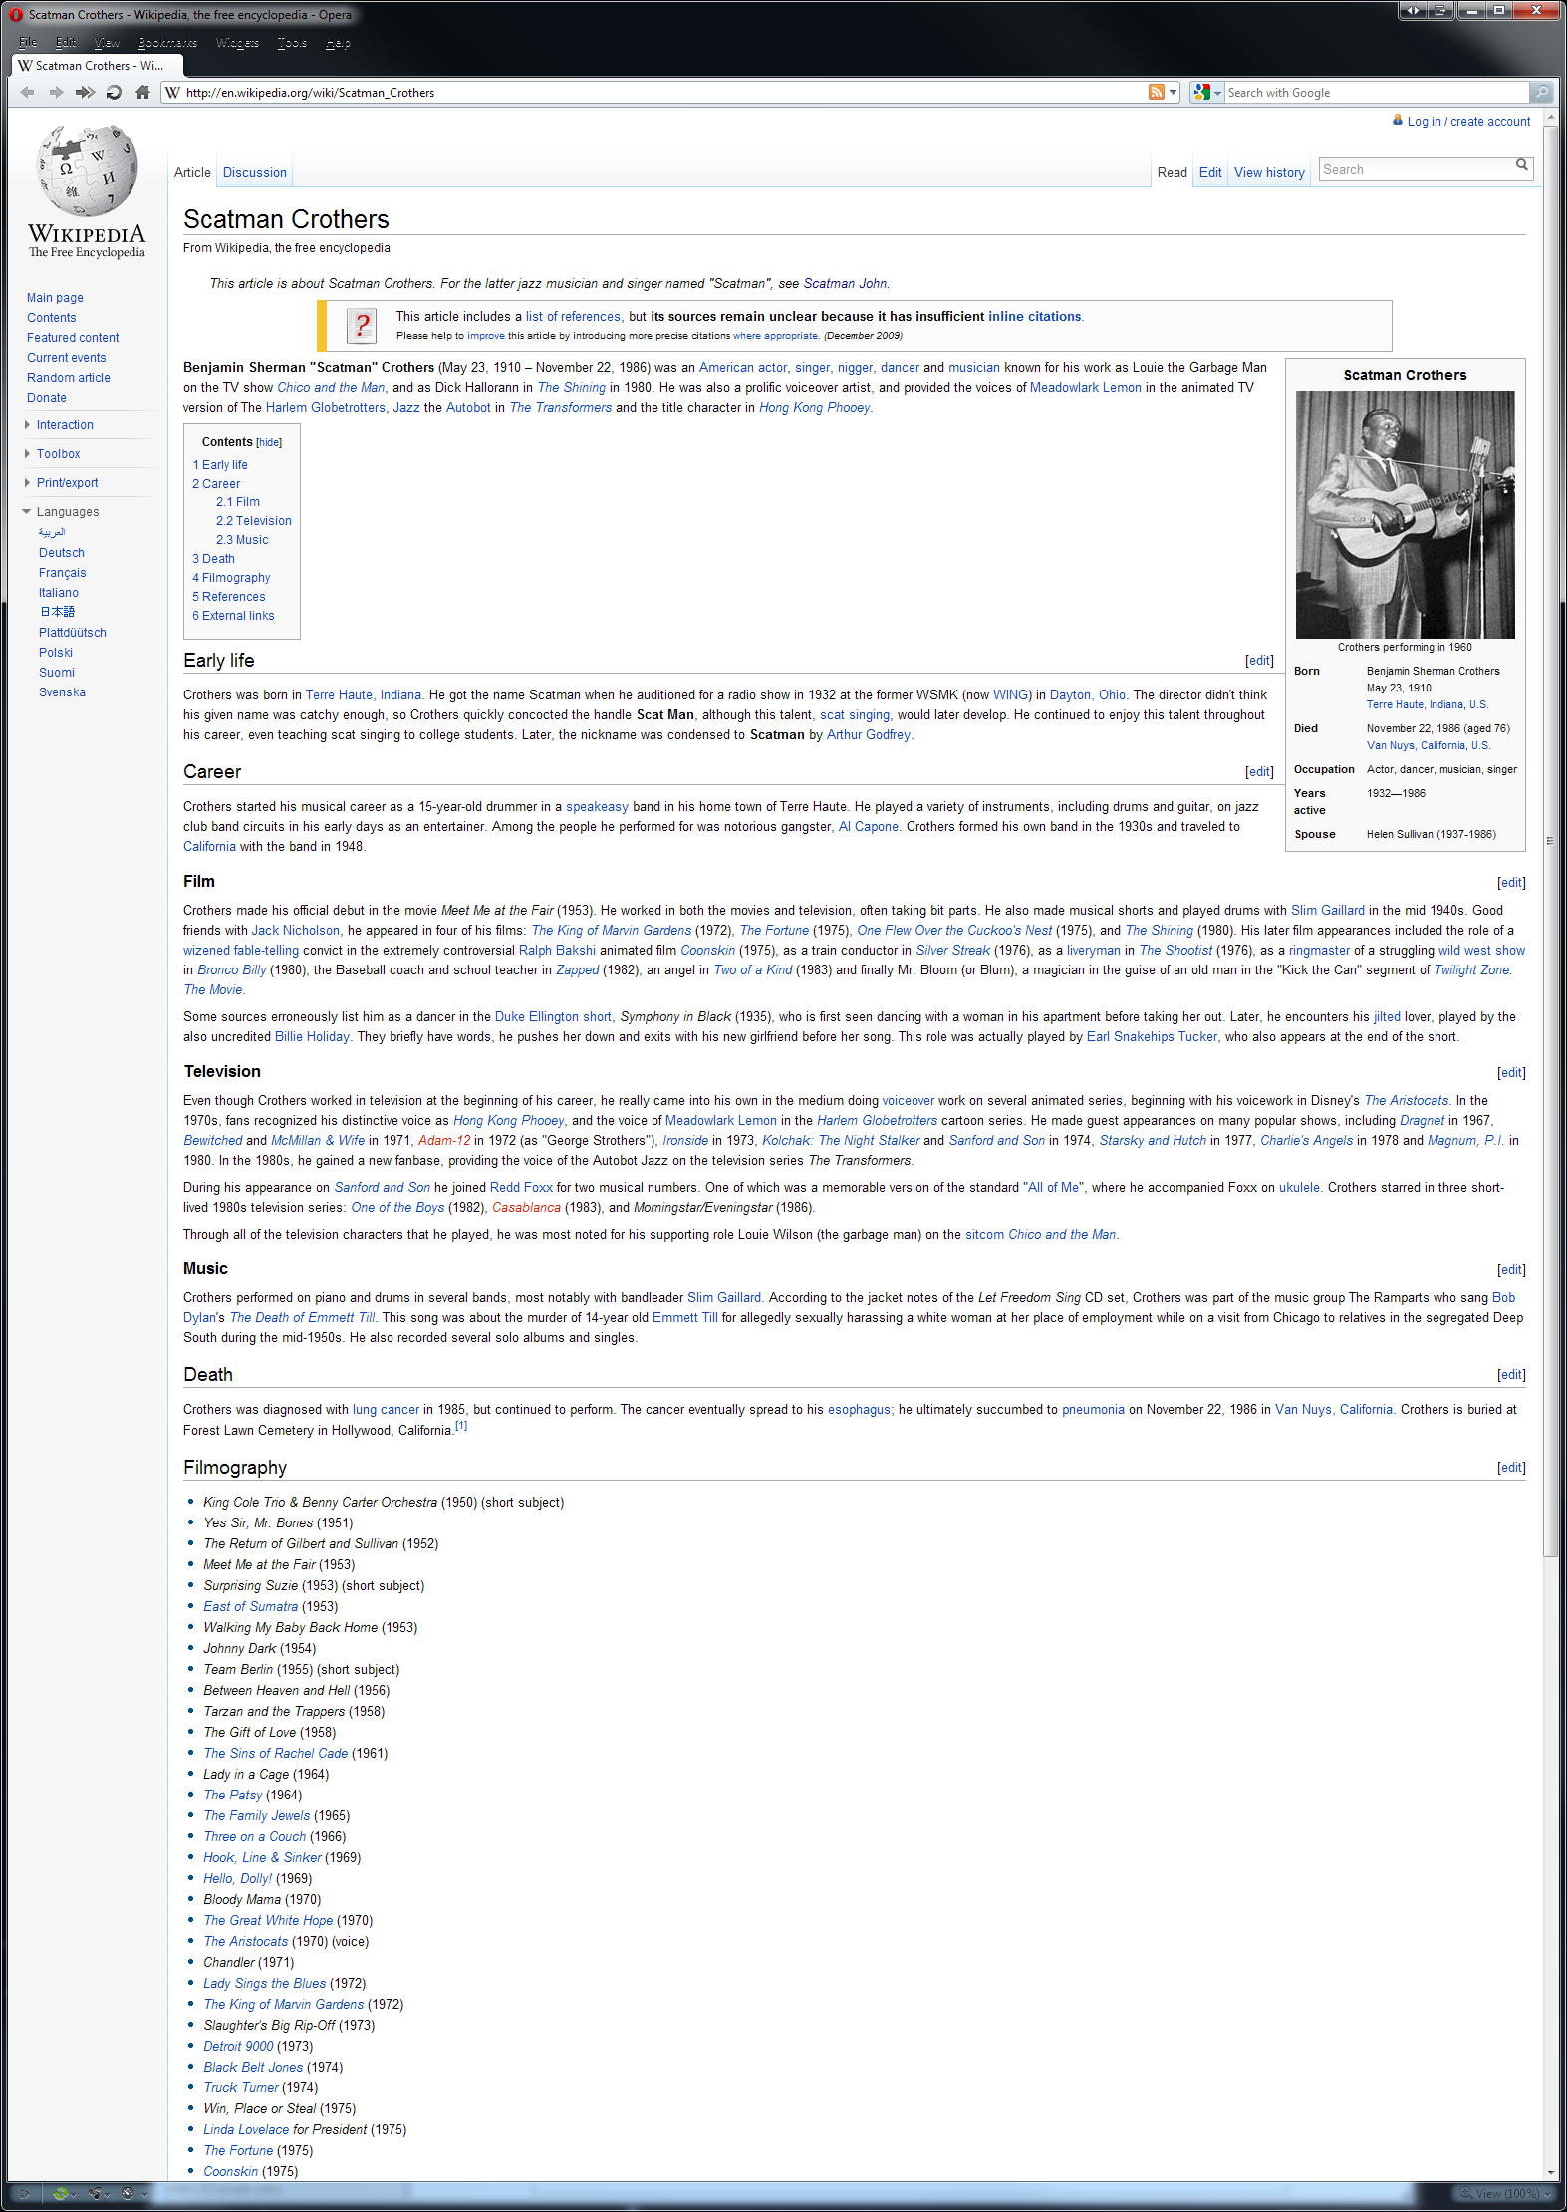Open the Terre Haute, Indiana link in Early life
The image size is (1567, 2212).
pos(364,695)
